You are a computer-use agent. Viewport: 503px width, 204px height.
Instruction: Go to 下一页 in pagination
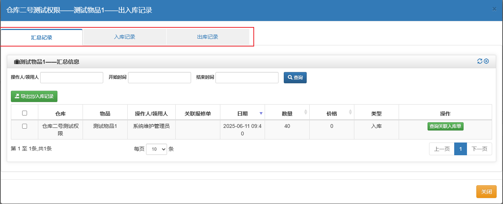pyautogui.click(x=479, y=149)
